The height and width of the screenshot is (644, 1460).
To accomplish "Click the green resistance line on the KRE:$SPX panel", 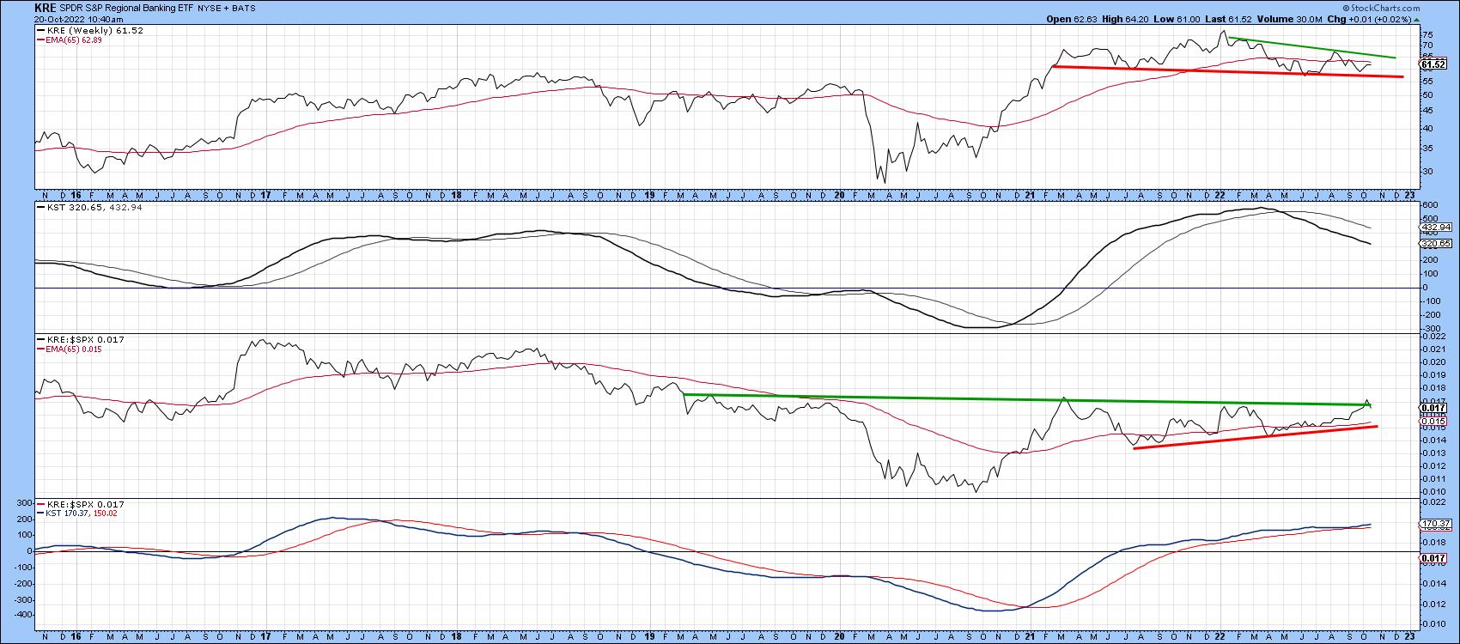I will [1027, 399].
